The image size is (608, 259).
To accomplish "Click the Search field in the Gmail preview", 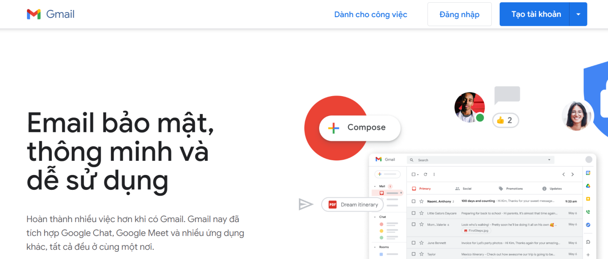I will [x=480, y=160].
